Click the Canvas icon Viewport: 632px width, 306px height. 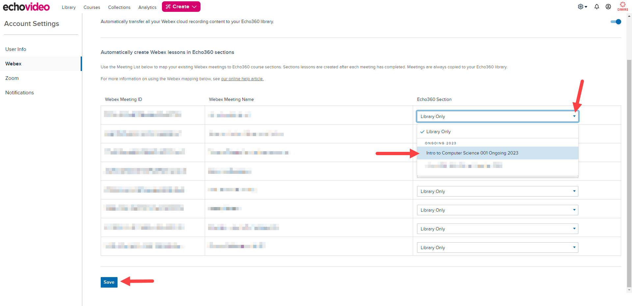click(x=623, y=6)
